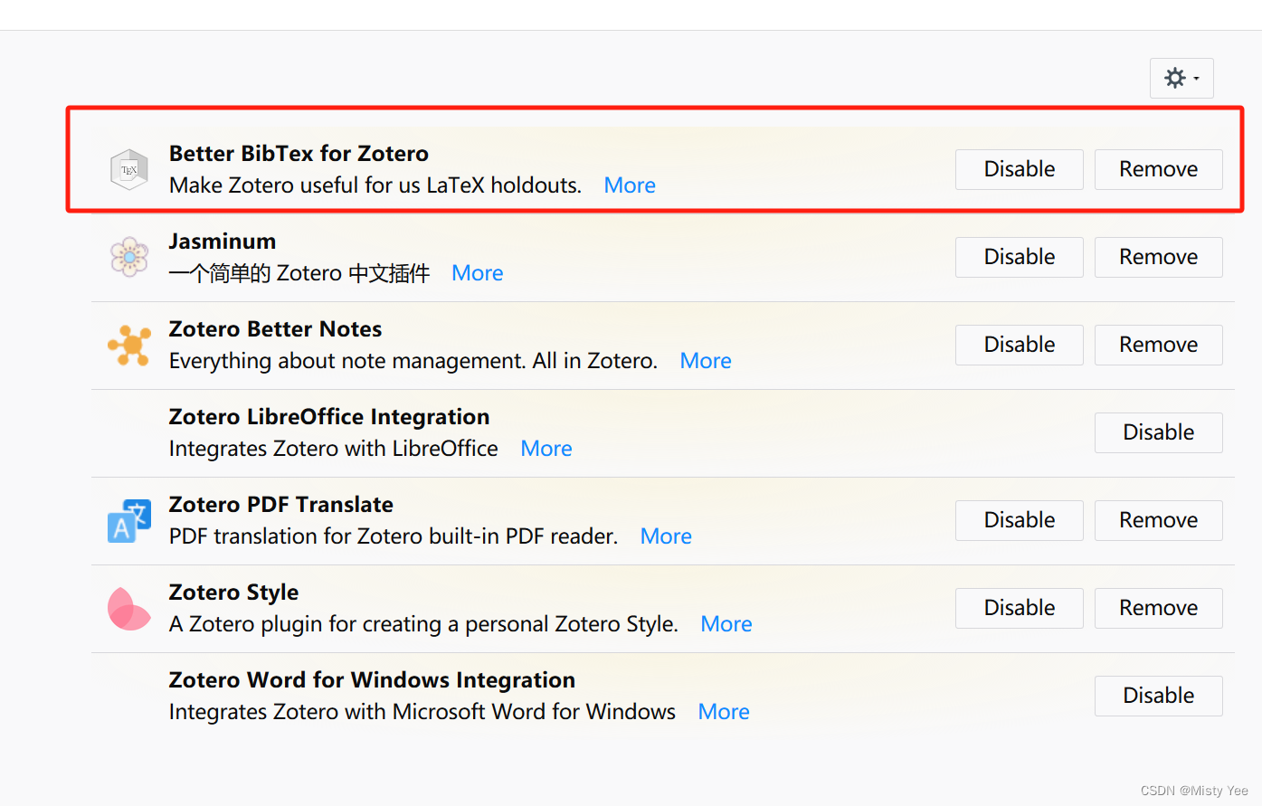Open More link for Word Integration
The height and width of the screenshot is (806, 1262).
724,712
